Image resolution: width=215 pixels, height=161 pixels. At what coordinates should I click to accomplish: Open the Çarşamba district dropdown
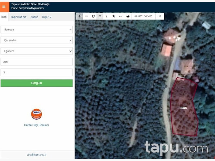pyautogui.click(x=37, y=40)
